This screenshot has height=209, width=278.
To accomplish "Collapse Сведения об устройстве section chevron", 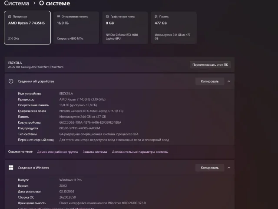I will pos(229,81).
